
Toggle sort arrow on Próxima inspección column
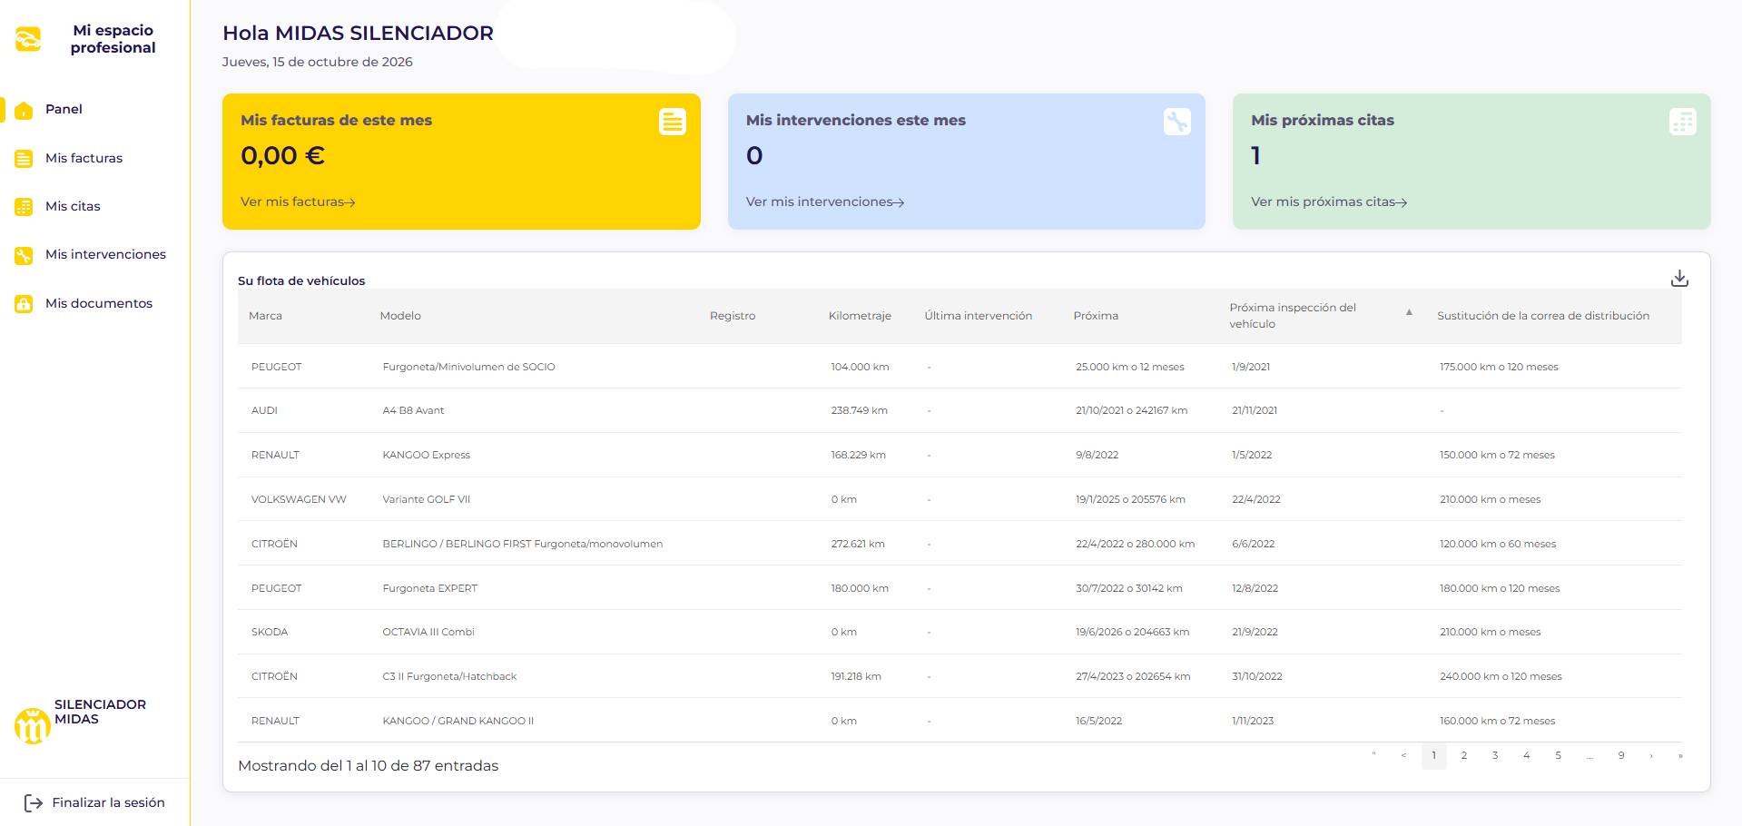click(x=1409, y=312)
